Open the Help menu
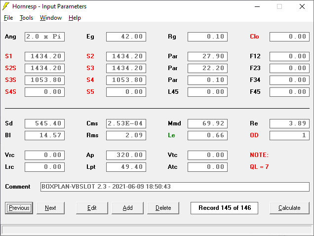This screenshot has width=314, height=236. pos(75,18)
